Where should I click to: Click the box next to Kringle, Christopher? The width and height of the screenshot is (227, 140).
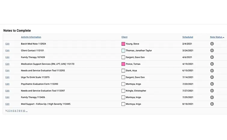[x=123, y=91]
